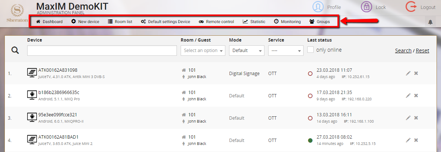This screenshot has width=441, height=152.
Task: Click Last status column header
Action: [x=320, y=40]
